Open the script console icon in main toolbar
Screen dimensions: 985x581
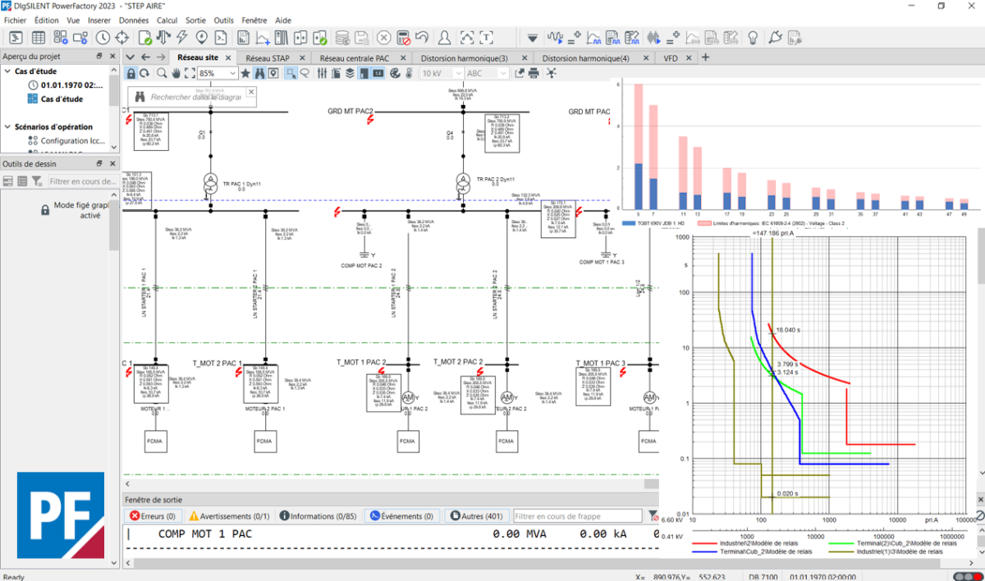click(222, 37)
